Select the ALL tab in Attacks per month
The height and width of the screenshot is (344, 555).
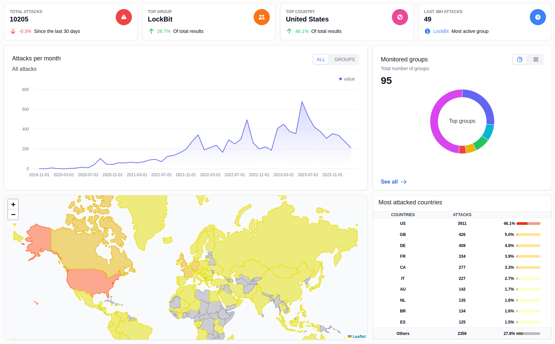tap(321, 59)
